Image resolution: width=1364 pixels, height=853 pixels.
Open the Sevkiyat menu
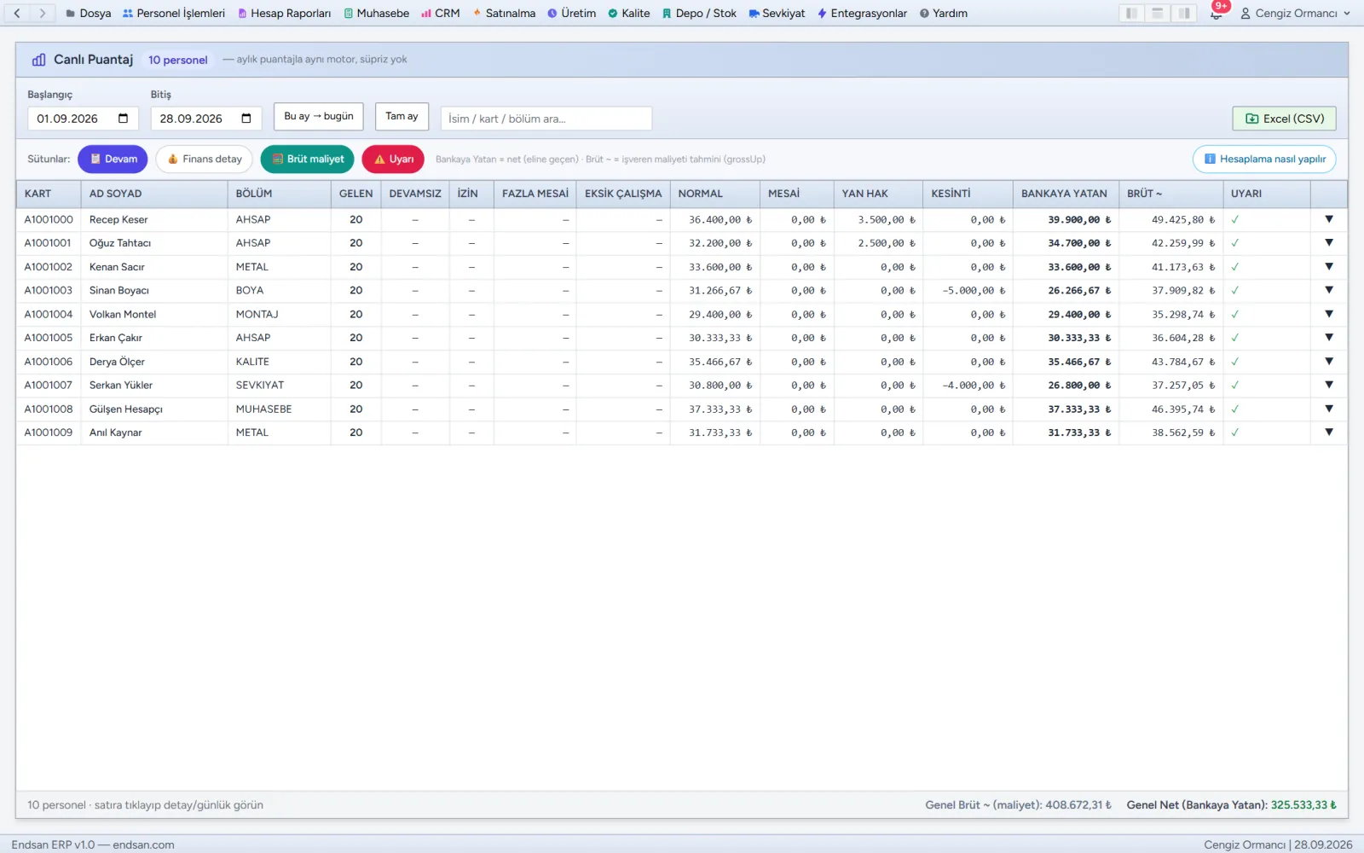[x=777, y=13]
